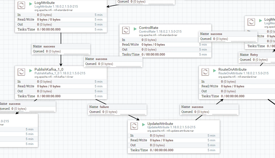Click the success connection between UpdateAttribute and RouteOnAttribute

pyautogui.click(x=209, y=110)
